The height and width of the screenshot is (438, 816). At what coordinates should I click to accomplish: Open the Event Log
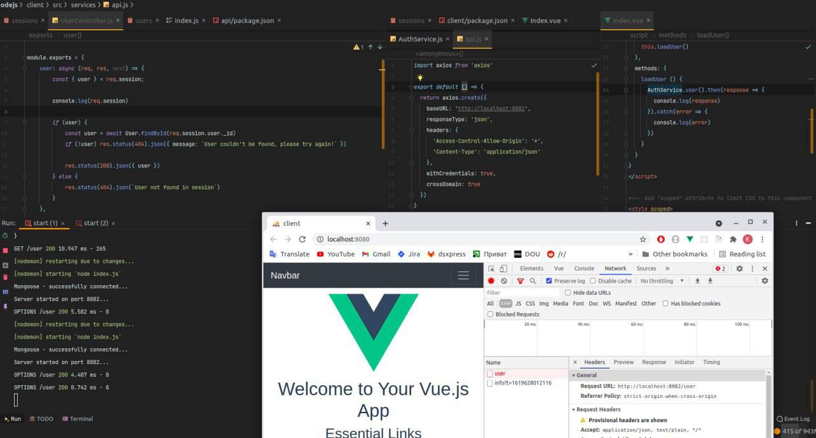[x=793, y=419]
